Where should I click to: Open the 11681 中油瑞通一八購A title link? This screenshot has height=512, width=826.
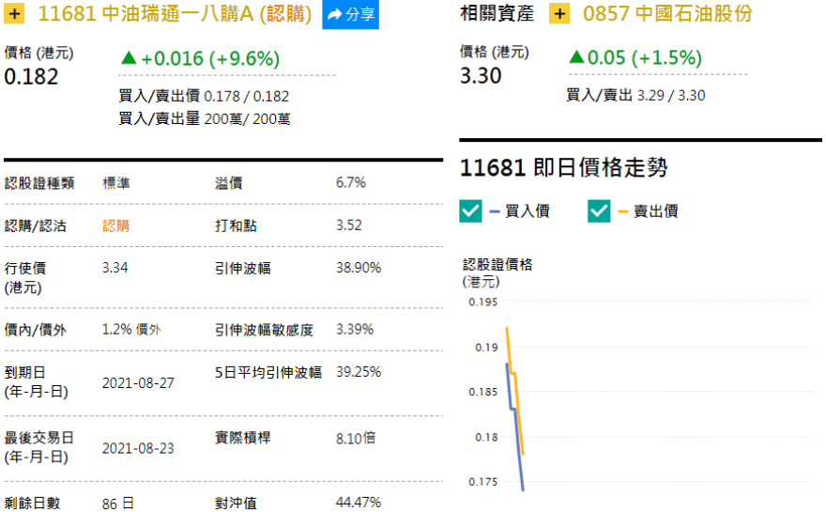click(x=175, y=14)
